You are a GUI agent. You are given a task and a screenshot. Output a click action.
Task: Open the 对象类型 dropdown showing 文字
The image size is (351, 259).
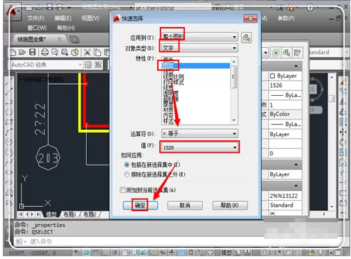coord(199,48)
